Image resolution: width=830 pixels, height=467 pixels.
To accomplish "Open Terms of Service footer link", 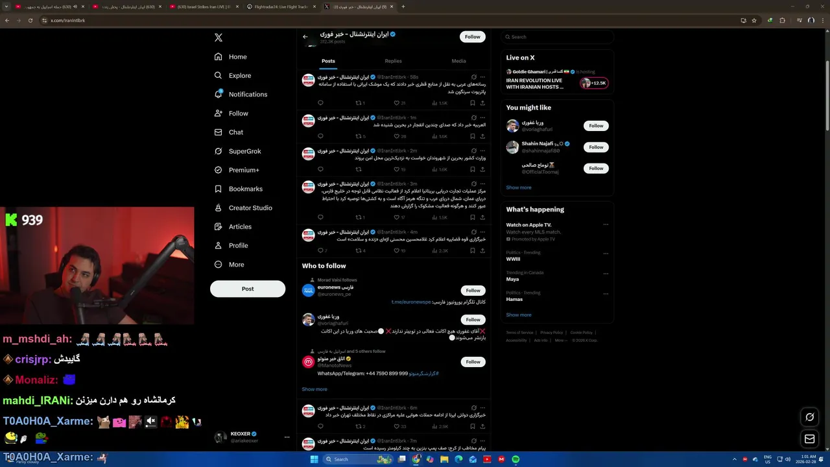I will click(x=519, y=332).
